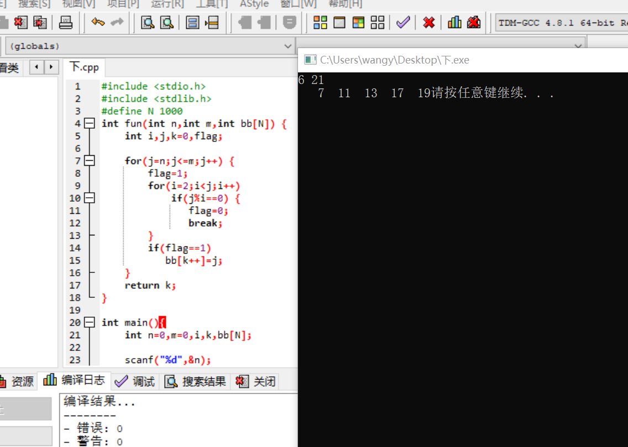Click the Go to function icon
628x447 pixels.
pyautogui.click(x=192, y=23)
